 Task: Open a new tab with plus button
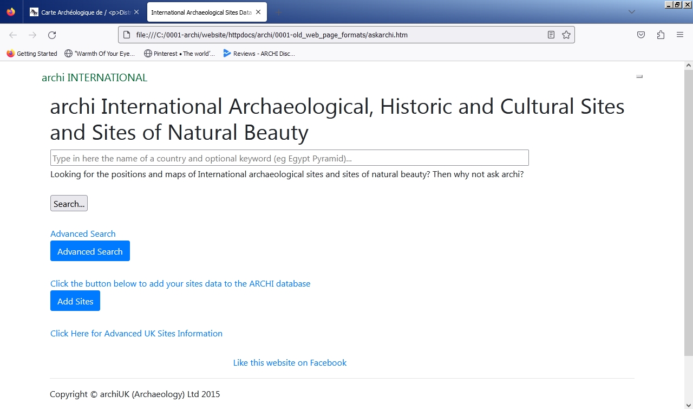coord(278,12)
